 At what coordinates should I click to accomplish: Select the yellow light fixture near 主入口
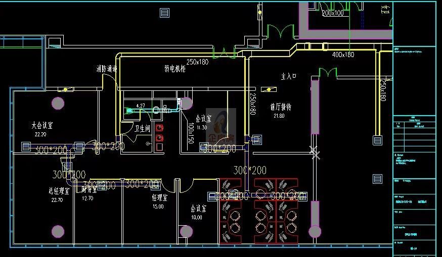click(x=272, y=89)
